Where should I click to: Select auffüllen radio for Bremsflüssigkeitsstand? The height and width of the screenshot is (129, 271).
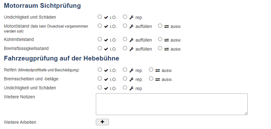(125, 48)
